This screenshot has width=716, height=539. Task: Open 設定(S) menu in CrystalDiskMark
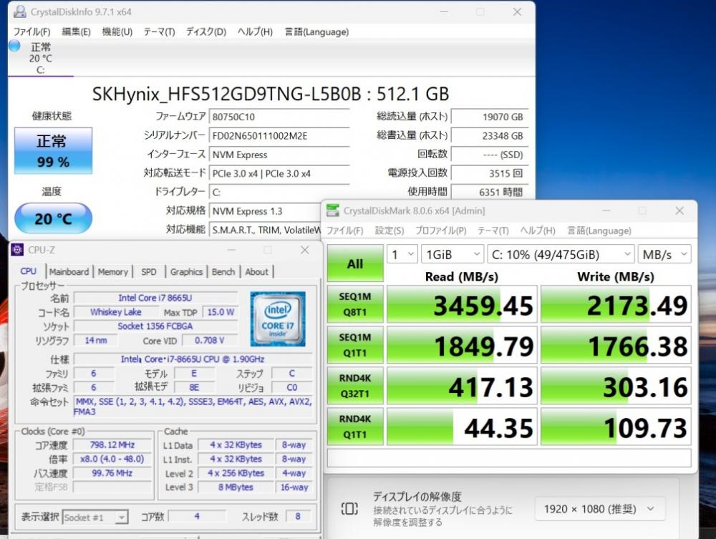click(389, 230)
